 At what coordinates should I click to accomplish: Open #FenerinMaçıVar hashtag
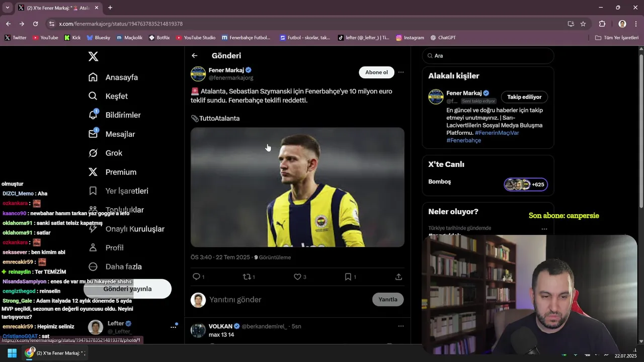click(x=497, y=133)
